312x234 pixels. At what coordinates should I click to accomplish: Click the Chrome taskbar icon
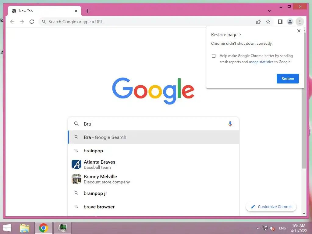point(44,228)
